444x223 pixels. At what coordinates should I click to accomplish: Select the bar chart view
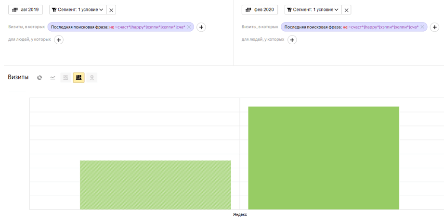(x=78, y=77)
